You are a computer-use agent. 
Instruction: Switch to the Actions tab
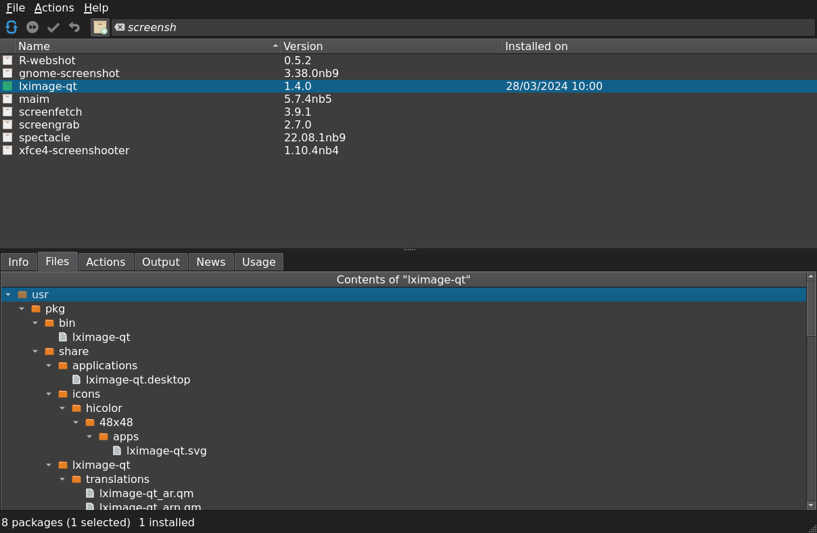coord(106,262)
